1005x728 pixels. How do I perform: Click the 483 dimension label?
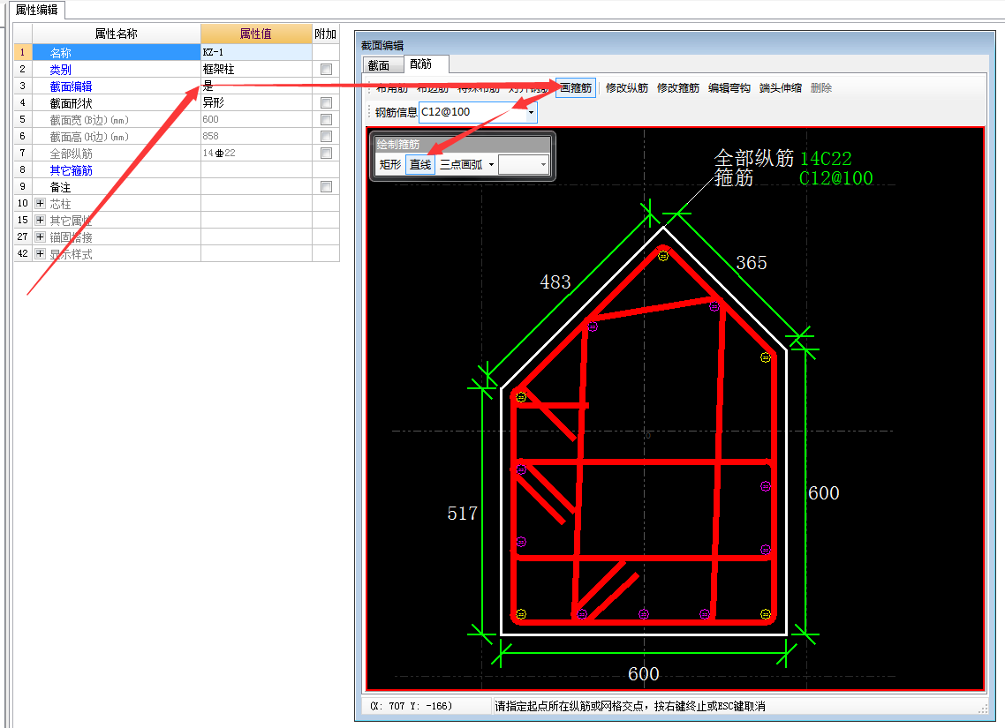[x=555, y=281]
